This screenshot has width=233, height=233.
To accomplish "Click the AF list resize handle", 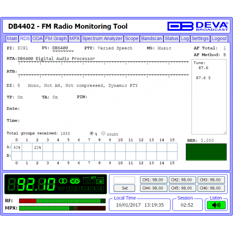I will 225,133.
